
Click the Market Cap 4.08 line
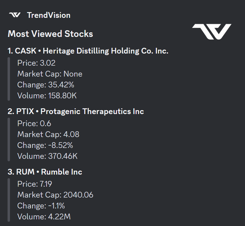[x=48, y=134]
